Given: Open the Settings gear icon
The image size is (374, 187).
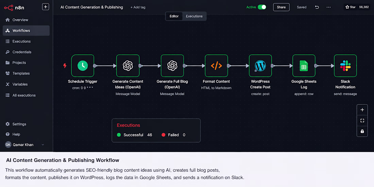Looking at the screenshot, I should tap(7, 124).
